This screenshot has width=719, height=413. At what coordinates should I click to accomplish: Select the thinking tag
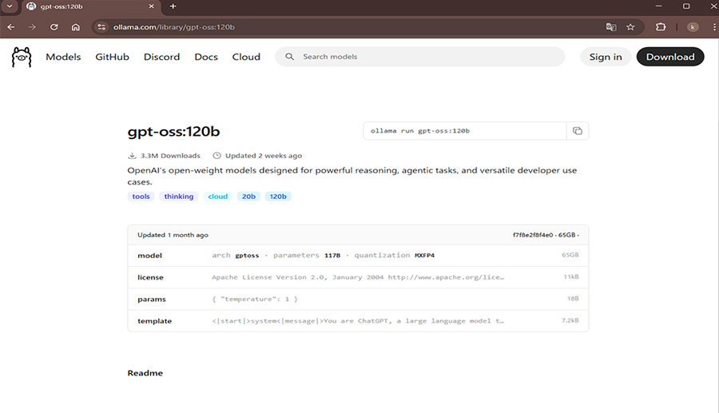[x=179, y=197]
